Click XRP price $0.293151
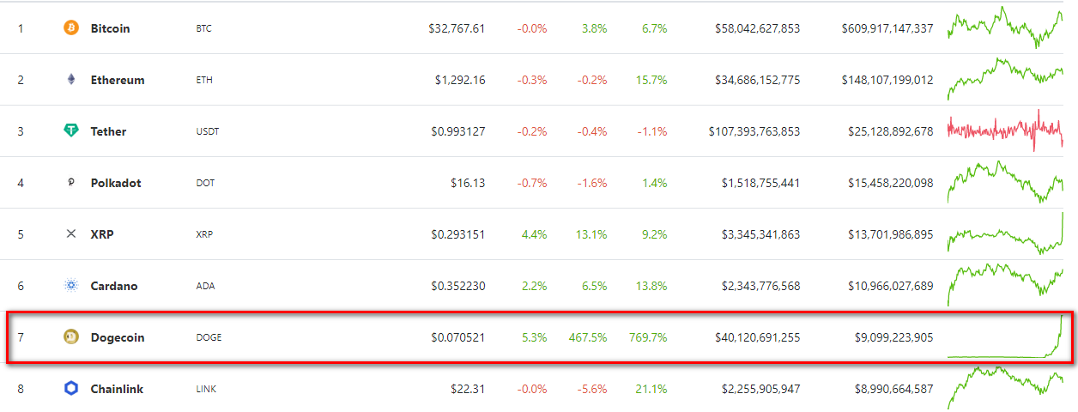 pos(457,234)
